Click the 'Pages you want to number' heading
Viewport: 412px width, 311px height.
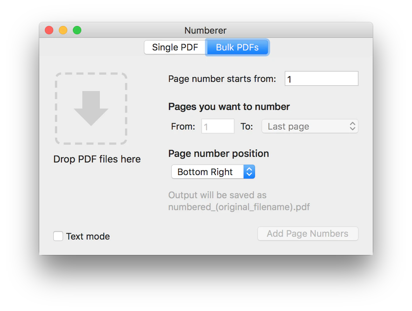(229, 106)
